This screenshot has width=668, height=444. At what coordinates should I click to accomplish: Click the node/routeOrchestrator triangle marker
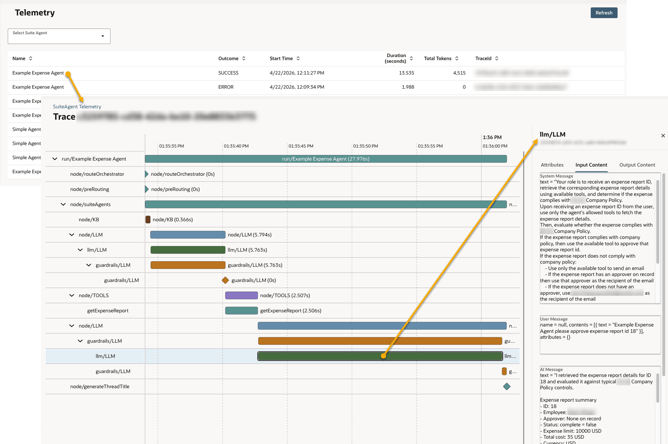[x=147, y=174]
